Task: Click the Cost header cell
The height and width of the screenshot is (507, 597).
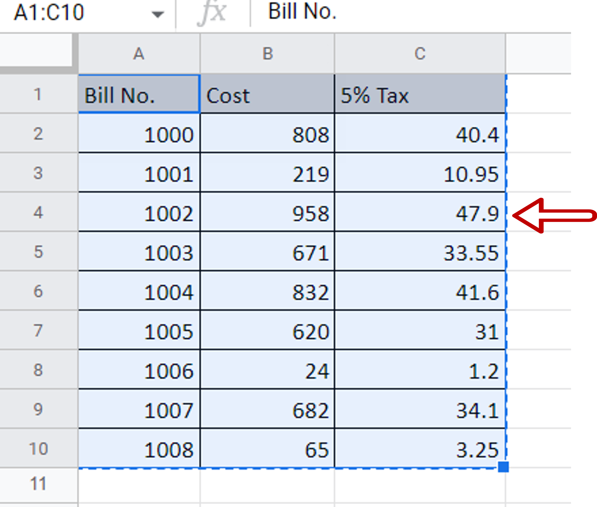Action: [267, 94]
